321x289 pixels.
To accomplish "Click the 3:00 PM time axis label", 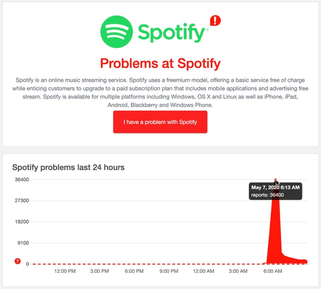I will [x=99, y=271].
